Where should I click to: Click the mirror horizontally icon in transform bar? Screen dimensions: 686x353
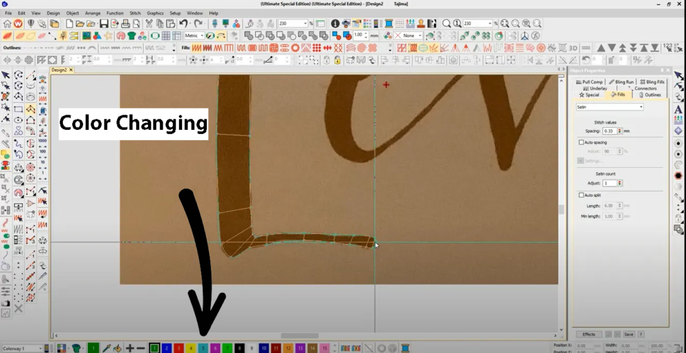click(7, 60)
